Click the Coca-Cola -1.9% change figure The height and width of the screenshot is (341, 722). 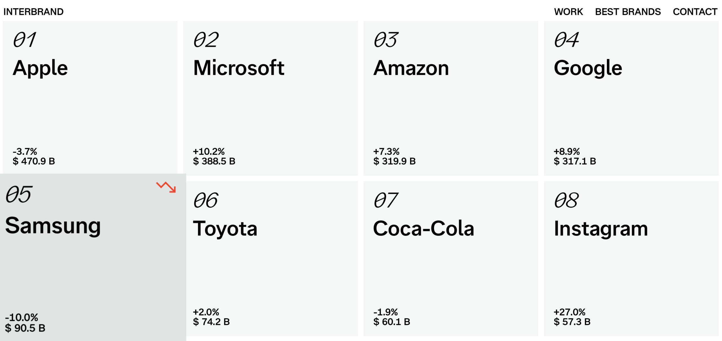pyautogui.click(x=385, y=312)
